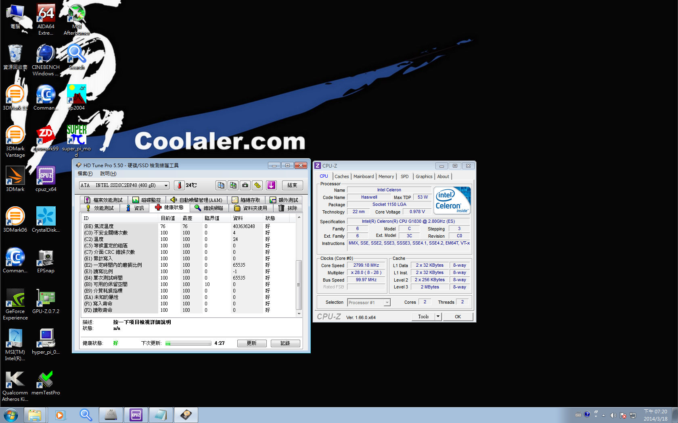Click CPU-Z button in the taskbar
This screenshot has height=423, width=678.
[x=136, y=415]
